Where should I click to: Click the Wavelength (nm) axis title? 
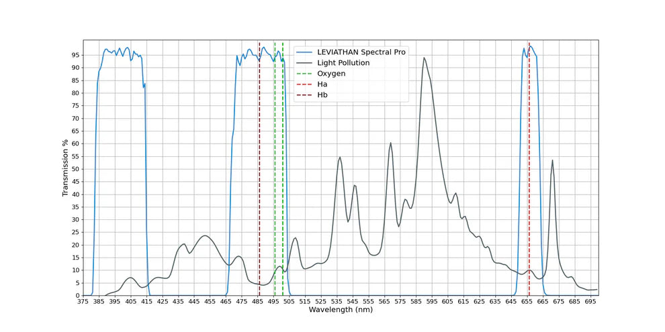[x=341, y=310]
